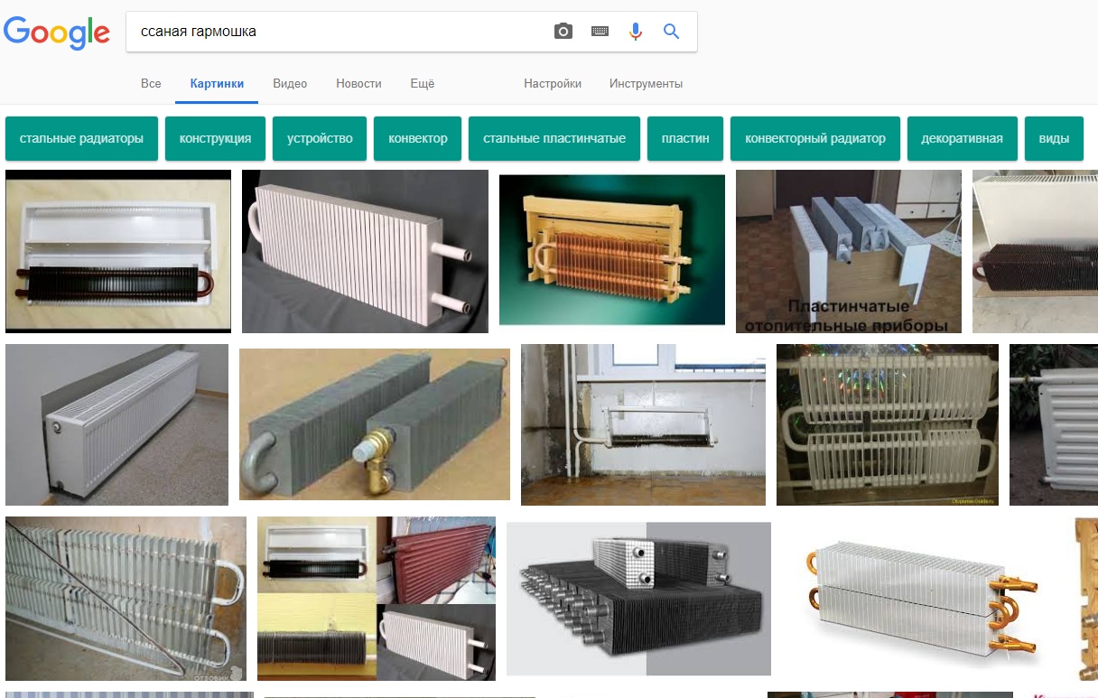Switch to the Все tab
Screen dimensions: 1098x698
(151, 84)
